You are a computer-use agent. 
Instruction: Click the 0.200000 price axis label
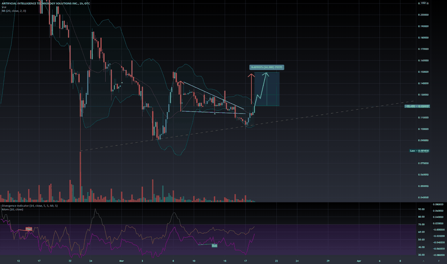coord(423,15)
